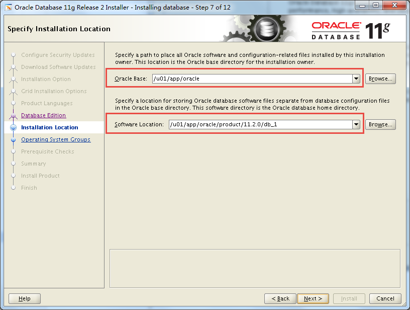Click the Database Edition step node icon
This screenshot has height=310, width=410.
(14, 115)
